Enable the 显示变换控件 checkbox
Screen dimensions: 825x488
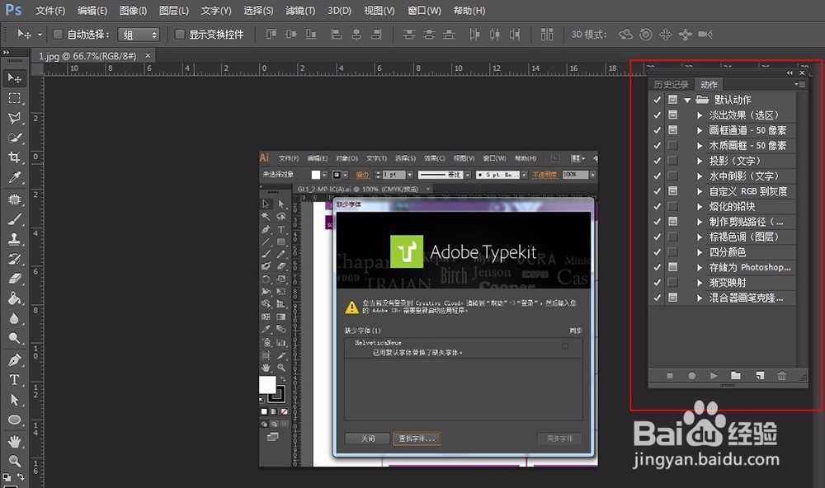[179, 34]
